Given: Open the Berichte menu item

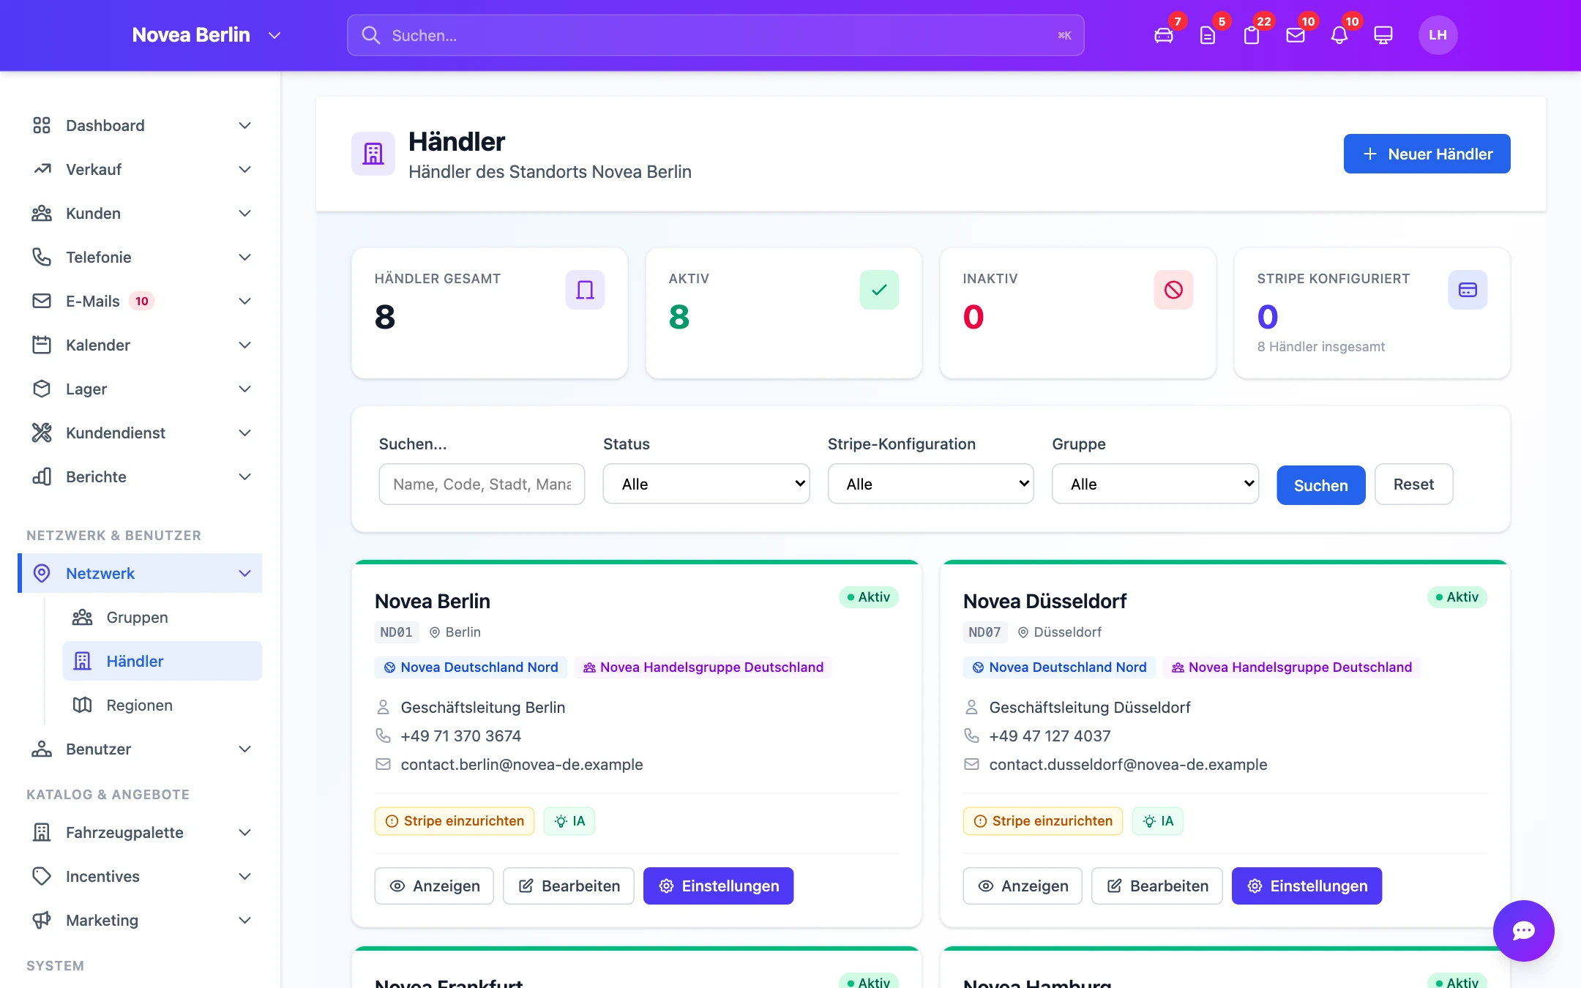Looking at the screenshot, I should (141, 476).
